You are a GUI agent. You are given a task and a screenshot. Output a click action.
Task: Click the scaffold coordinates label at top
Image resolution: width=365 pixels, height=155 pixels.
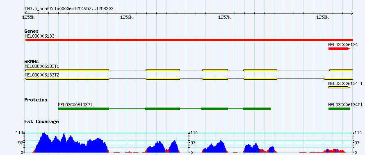(69, 9)
